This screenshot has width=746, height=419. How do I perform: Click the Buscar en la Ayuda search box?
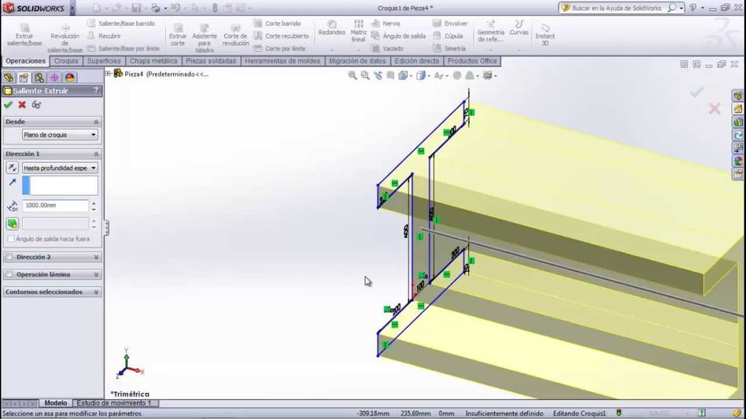tap(614, 8)
